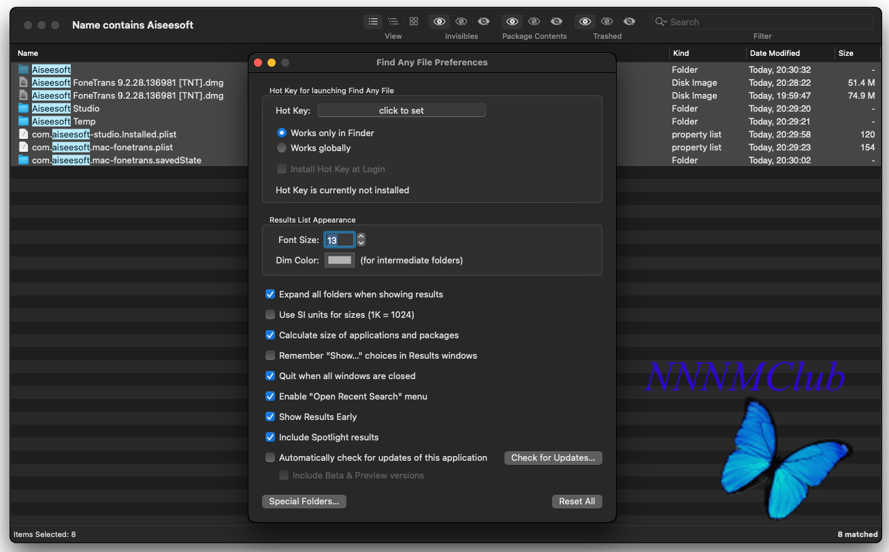
Task: Enable "Use SI units for sizes" checkbox
Action: point(270,314)
